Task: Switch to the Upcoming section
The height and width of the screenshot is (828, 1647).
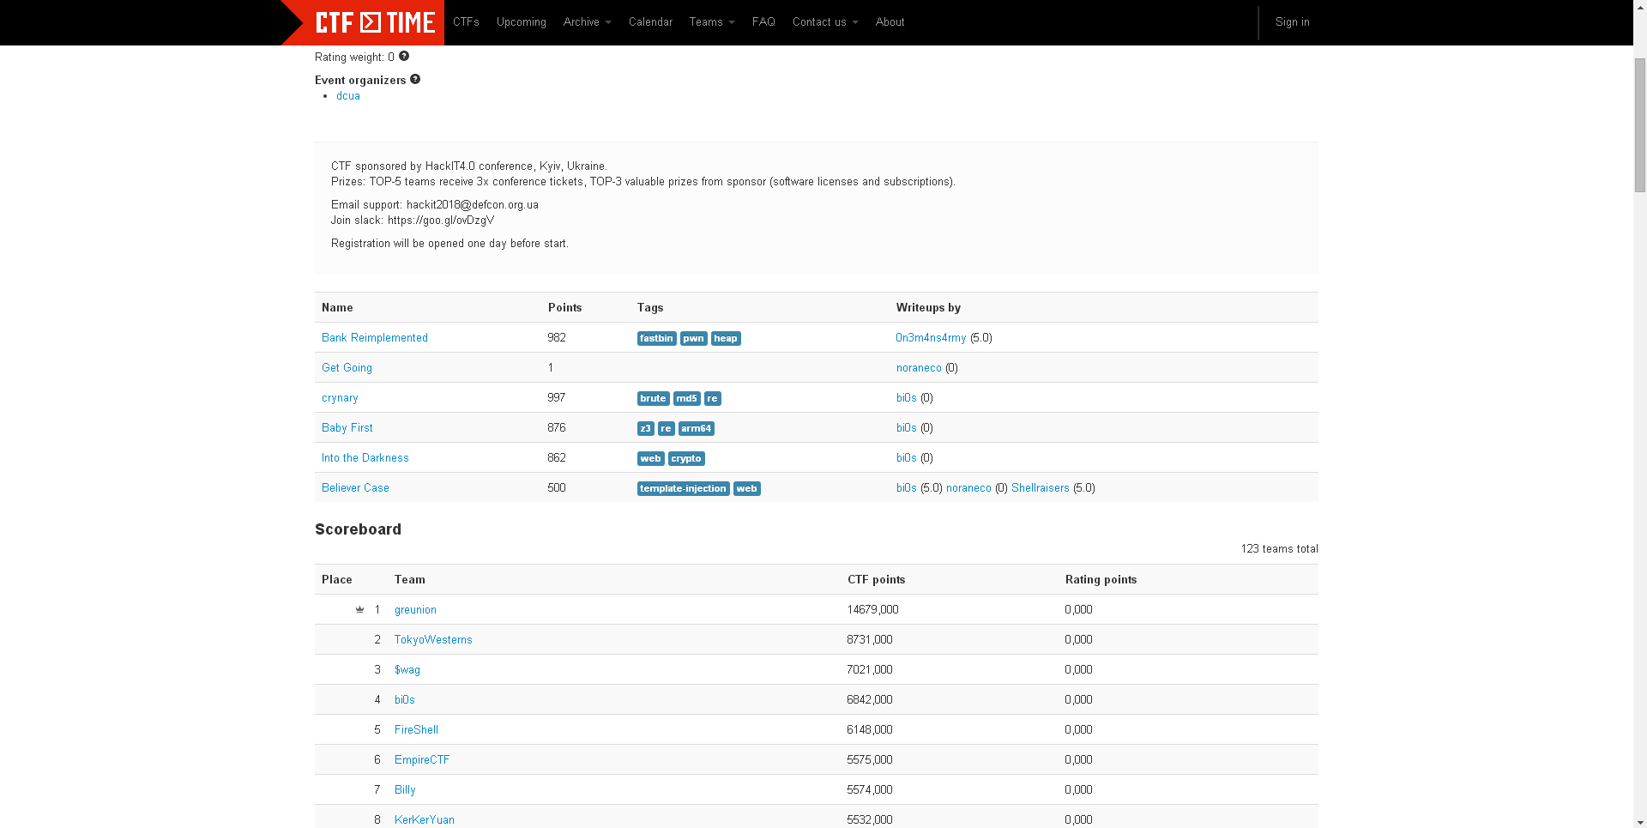Action: pos(521,21)
